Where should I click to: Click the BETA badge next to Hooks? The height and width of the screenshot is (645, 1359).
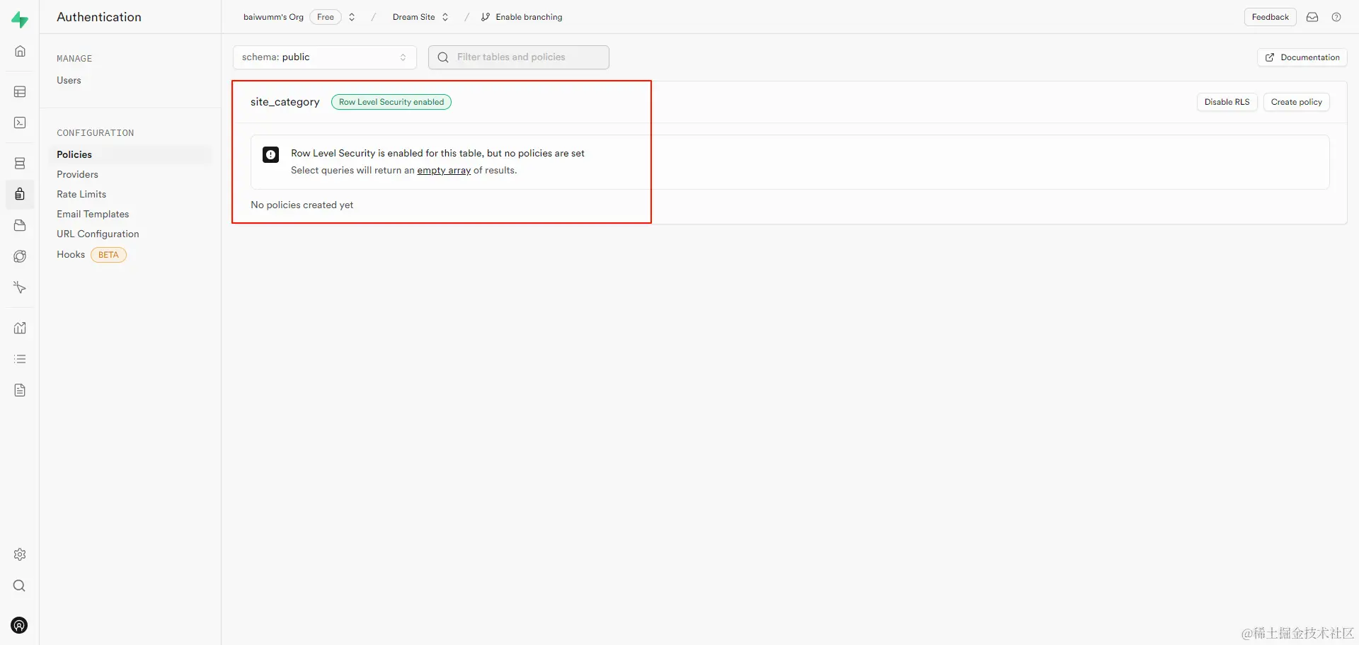108,255
